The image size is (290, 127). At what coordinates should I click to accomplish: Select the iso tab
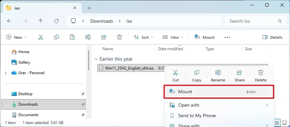(43, 8)
